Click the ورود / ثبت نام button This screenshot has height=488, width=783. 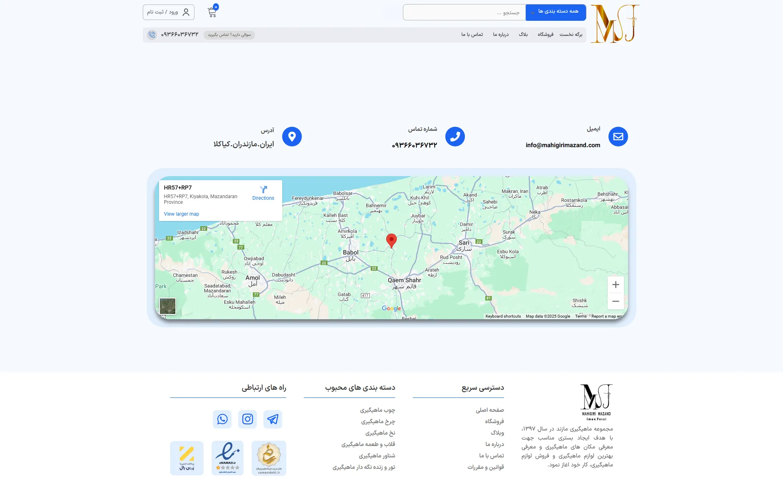168,12
